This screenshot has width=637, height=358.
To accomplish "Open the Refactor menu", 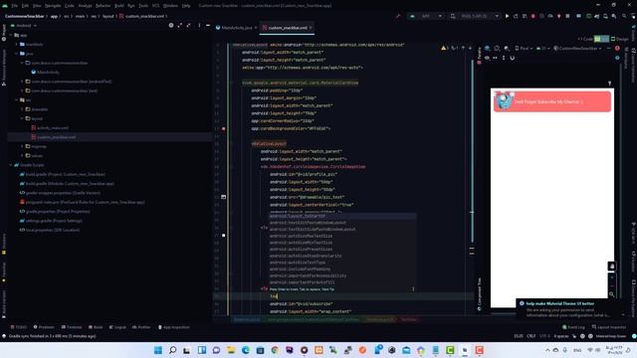I will (103, 6).
